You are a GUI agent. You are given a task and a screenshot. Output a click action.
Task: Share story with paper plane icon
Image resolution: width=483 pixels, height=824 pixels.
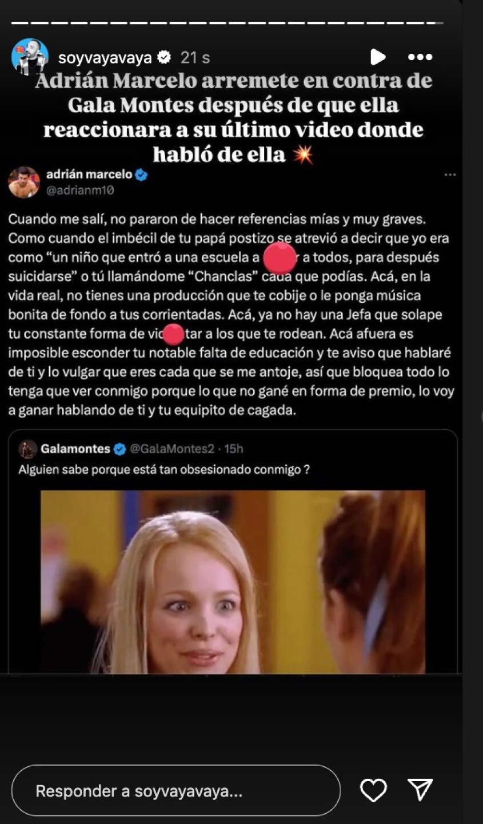(x=420, y=790)
